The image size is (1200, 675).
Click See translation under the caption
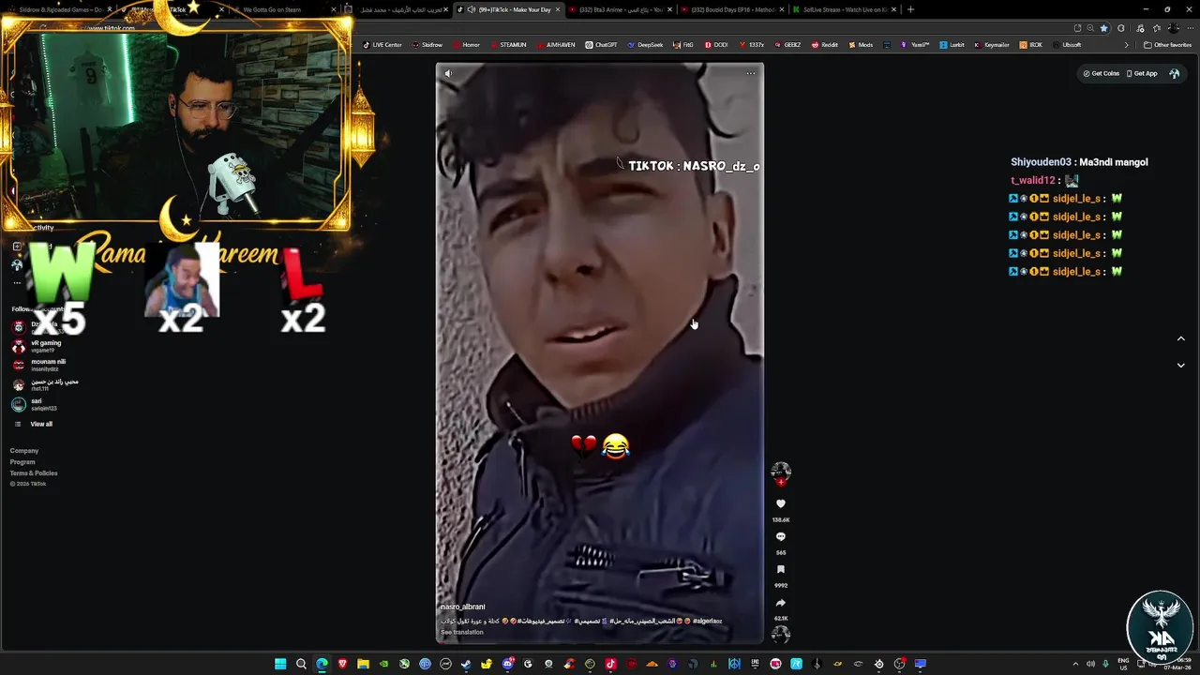point(462,632)
